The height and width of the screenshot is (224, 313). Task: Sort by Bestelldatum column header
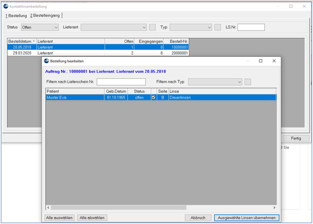point(22,41)
